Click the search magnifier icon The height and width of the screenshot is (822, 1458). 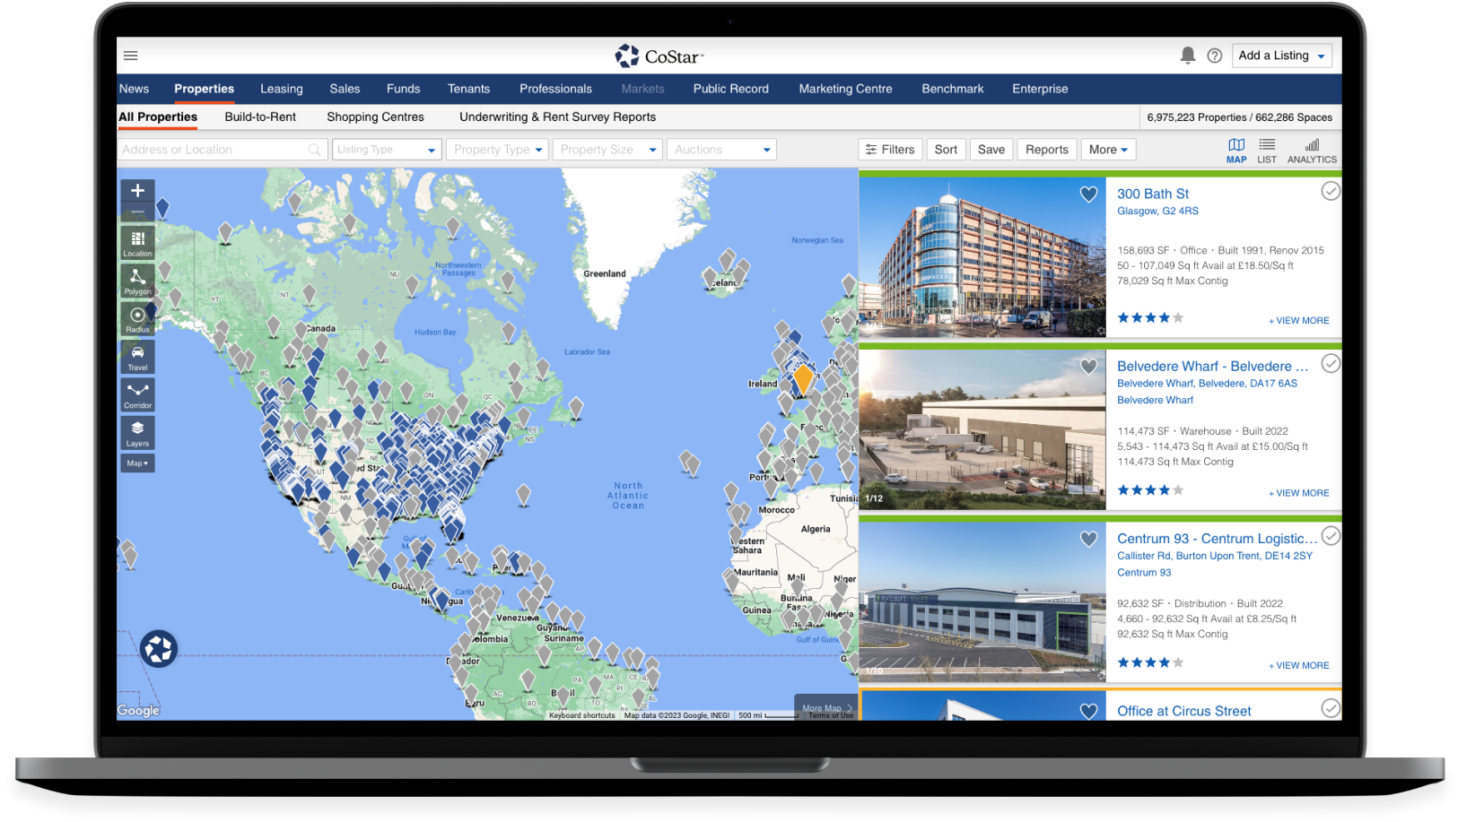pyautogui.click(x=314, y=150)
